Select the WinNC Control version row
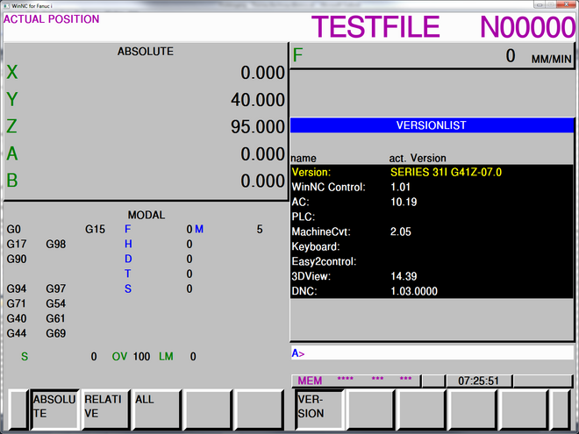579x434 pixels. (x=432, y=187)
